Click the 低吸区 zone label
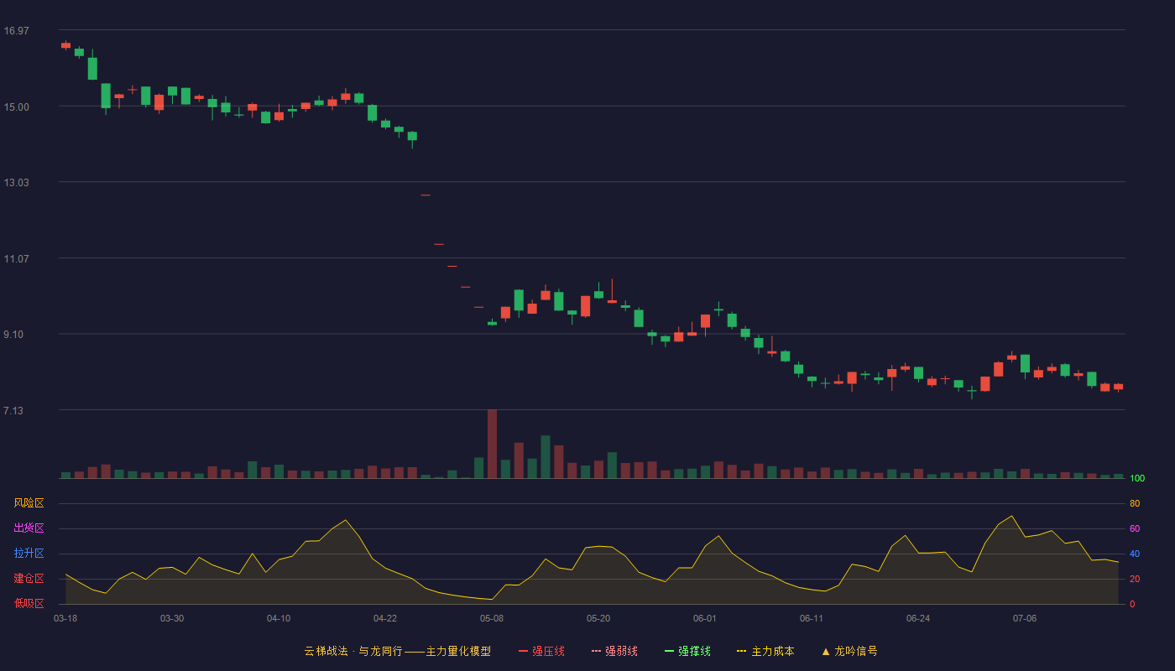Viewport: 1175px width, 671px height. pos(29,603)
